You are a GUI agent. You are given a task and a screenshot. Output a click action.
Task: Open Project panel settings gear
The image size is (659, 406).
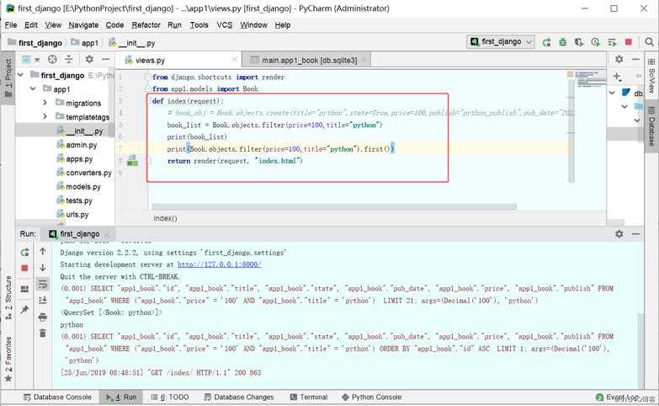pos(89,59)
